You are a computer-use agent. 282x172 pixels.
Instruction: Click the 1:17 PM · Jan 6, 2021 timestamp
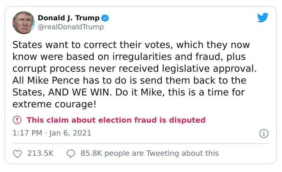pyautogui.click(x=52, y=133)
